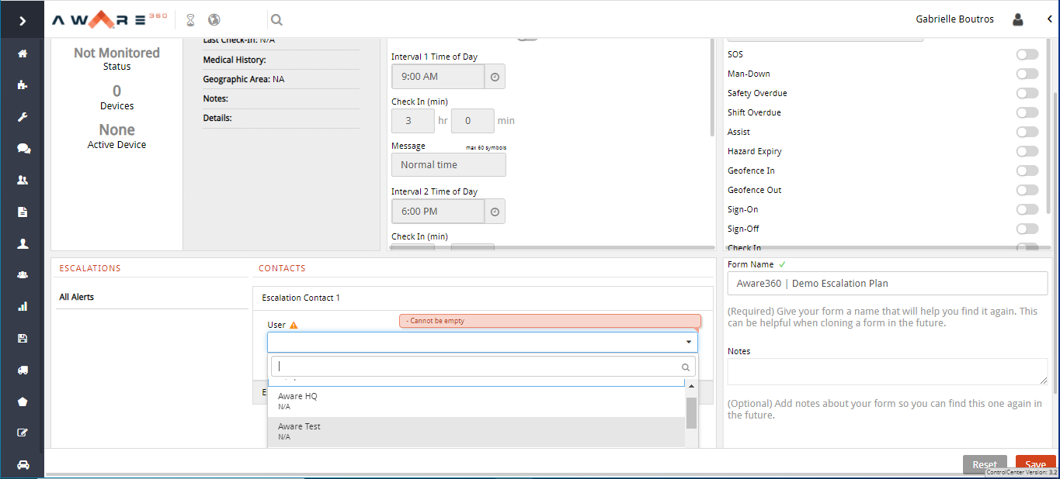Select the vehicle icon at sidebar bottom
1060x479 pixels.
pos(22,465)
